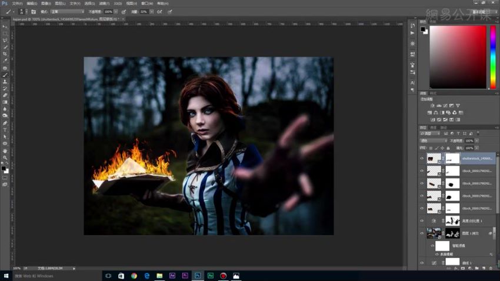Select the Lasso tool

(5, 41)
